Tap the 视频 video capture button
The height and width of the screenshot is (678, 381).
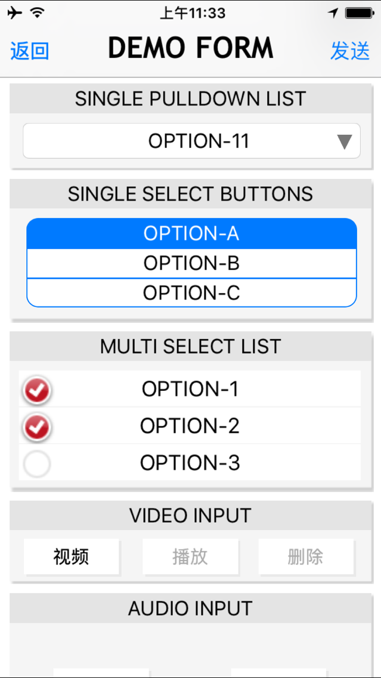pyautogui.click(x=72, y=556)
